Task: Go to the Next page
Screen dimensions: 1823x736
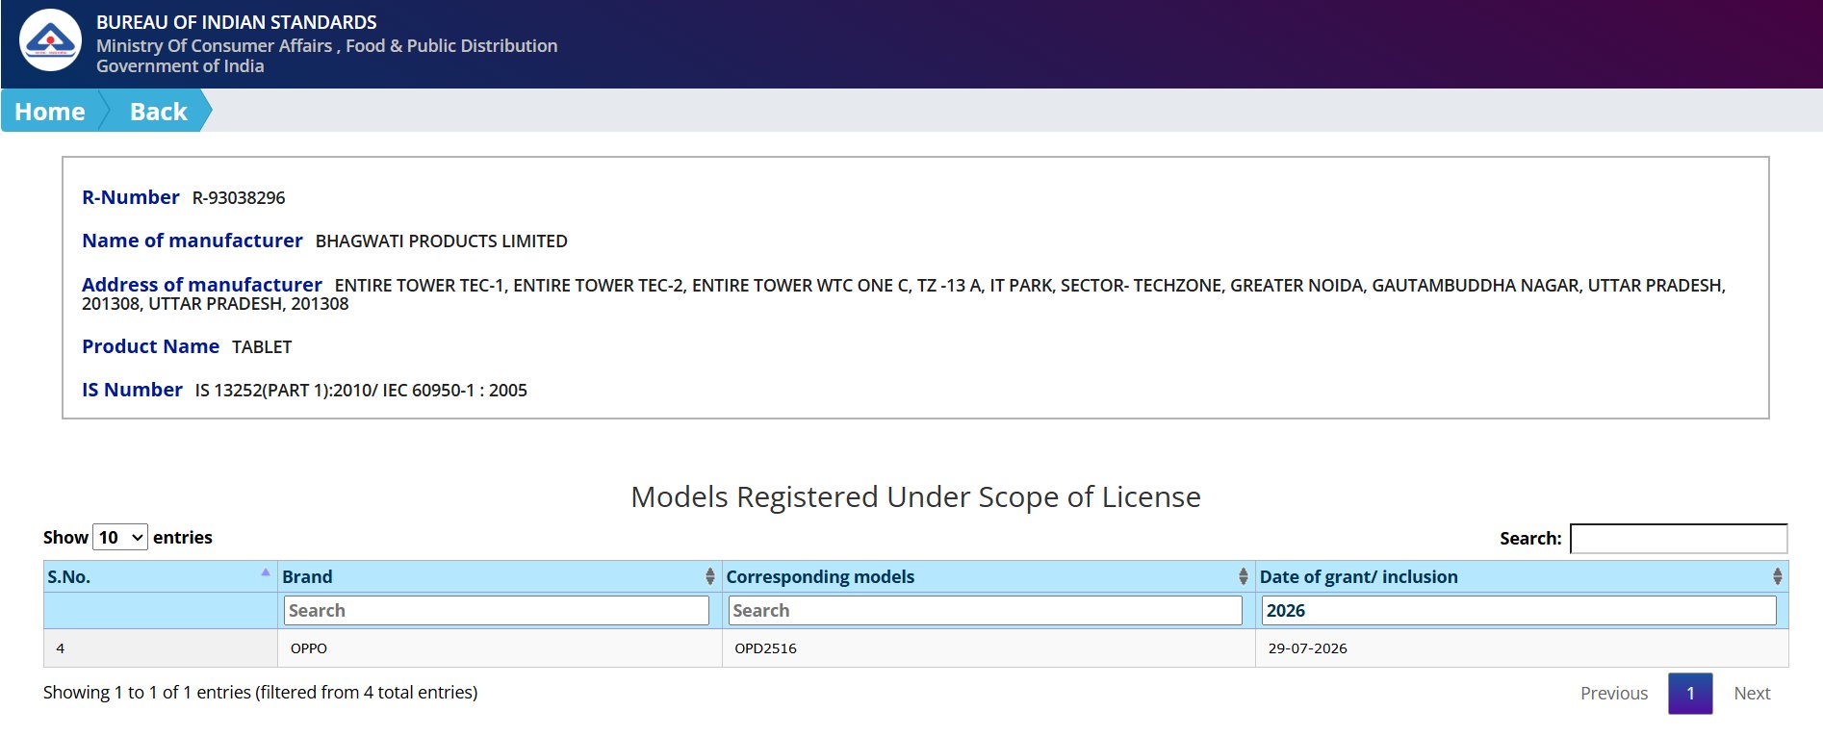Action: 1752,693
